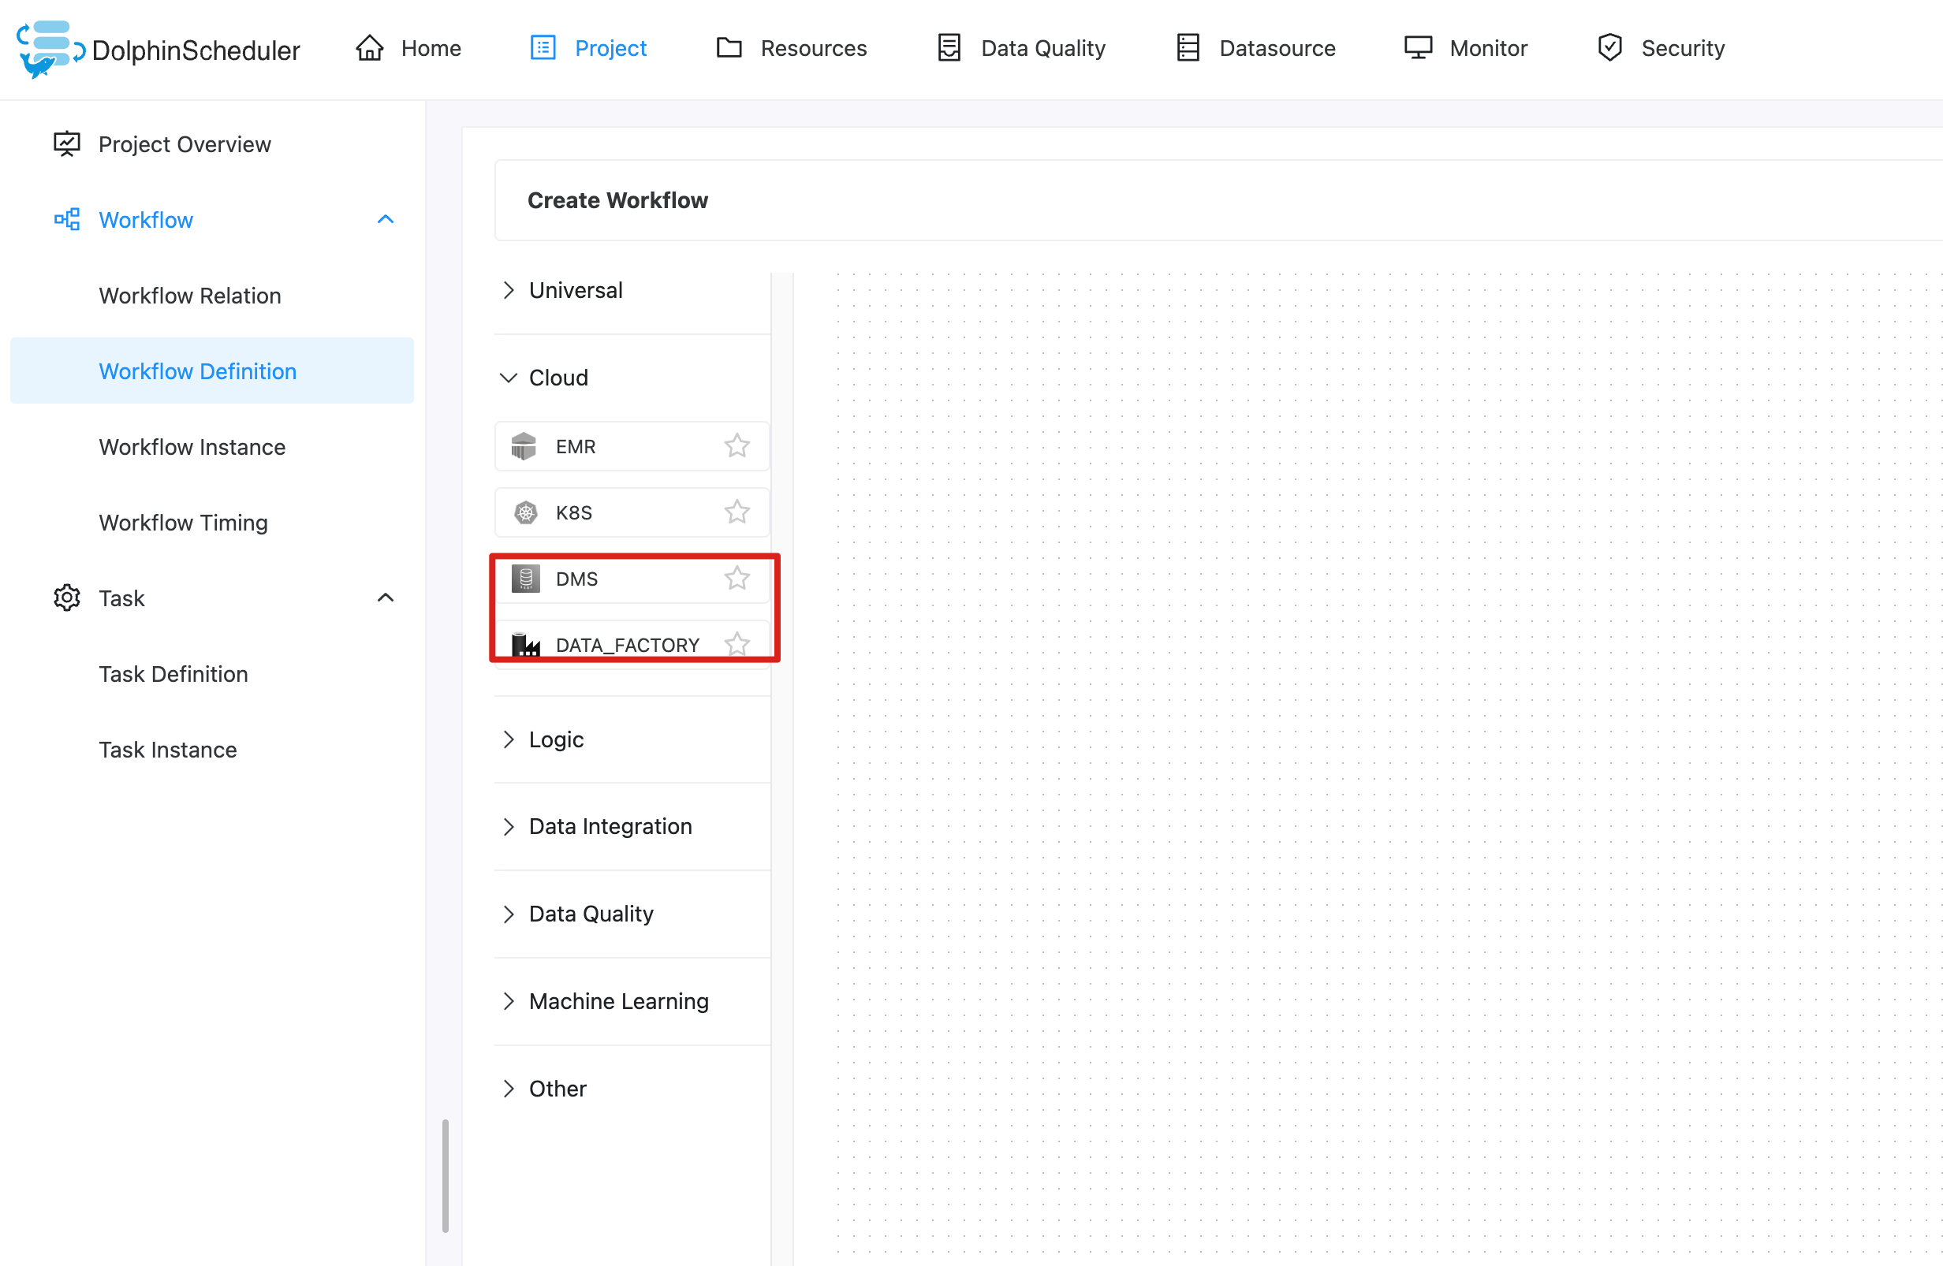Star the DMS task type

pyautogui.click(x=737, y=578)
